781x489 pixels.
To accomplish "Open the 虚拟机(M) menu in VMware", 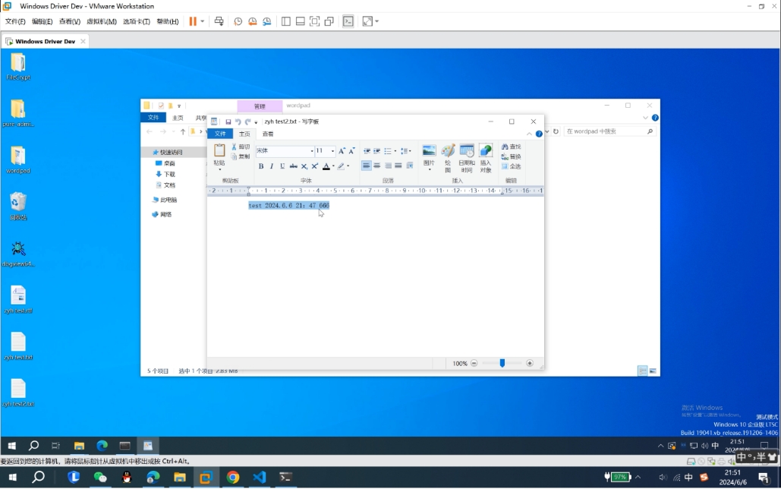I will click(101, 21).
